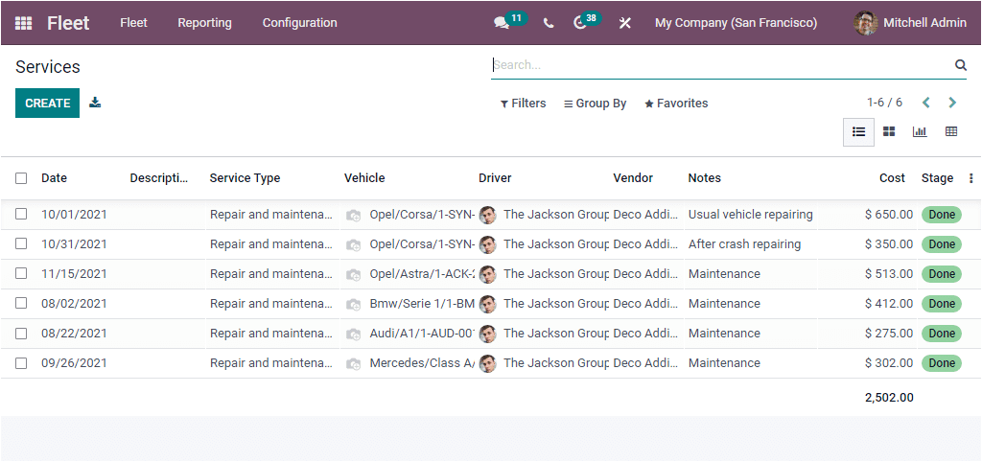Screen dimensions: 982x462
Task: Open optional columns menu beside Stage
Action: coord(971,178)
